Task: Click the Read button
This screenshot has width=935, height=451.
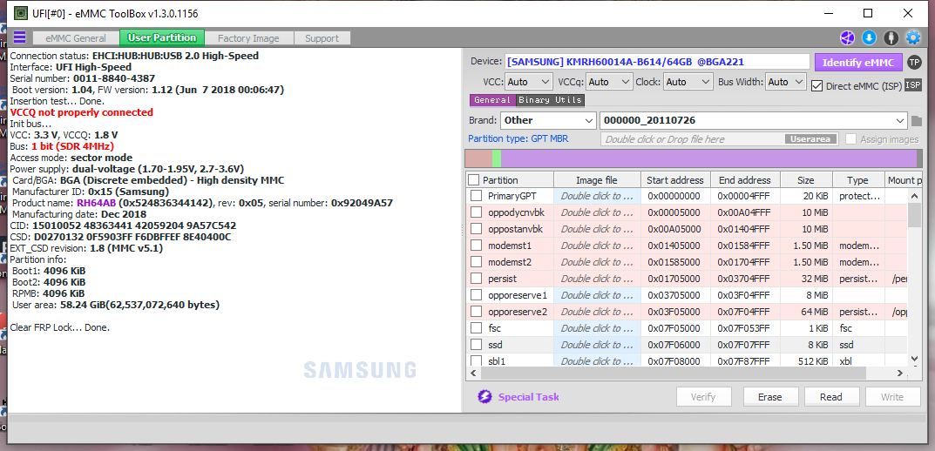Action: [831, 397]
